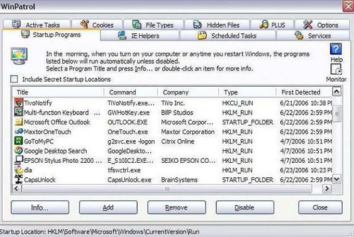
Task: Open the Help question mark icon
Action: point(336,49)
